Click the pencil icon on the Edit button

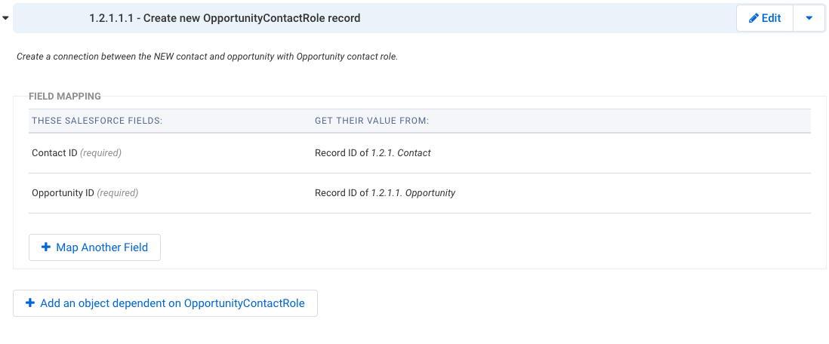(754, 19)
